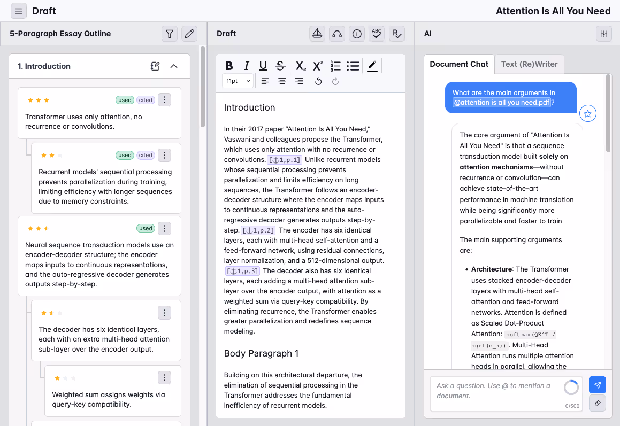
Task: Insert a bulleted list
Action: click(x=353, y=66)
